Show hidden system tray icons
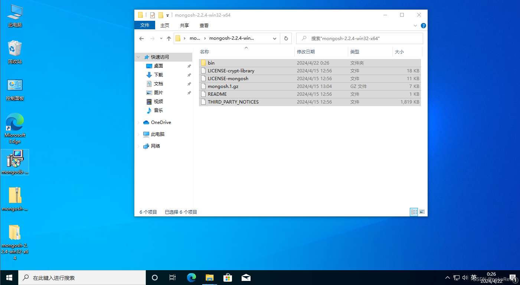Image resolution: width=520 pixels, height=285 pixels. coord(448,278)
